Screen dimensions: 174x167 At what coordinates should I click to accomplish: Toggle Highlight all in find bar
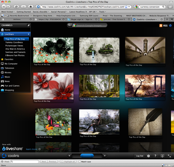tap(68, 161)
